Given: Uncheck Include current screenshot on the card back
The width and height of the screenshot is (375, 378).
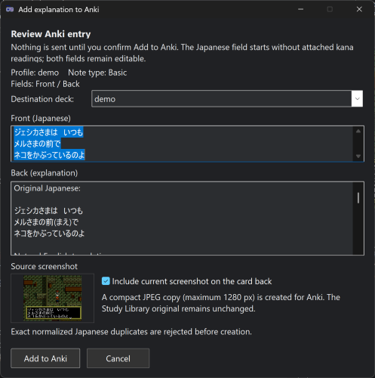Looking at the screenshot, I should click(106, 281).
